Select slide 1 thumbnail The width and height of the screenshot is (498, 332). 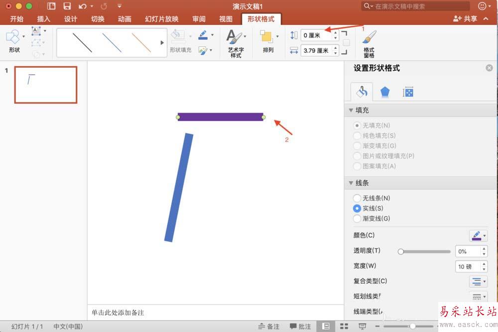[x=46, y=85]
